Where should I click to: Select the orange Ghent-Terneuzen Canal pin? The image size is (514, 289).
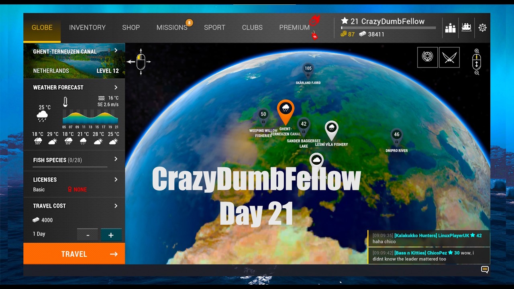(x=286, y=112)
